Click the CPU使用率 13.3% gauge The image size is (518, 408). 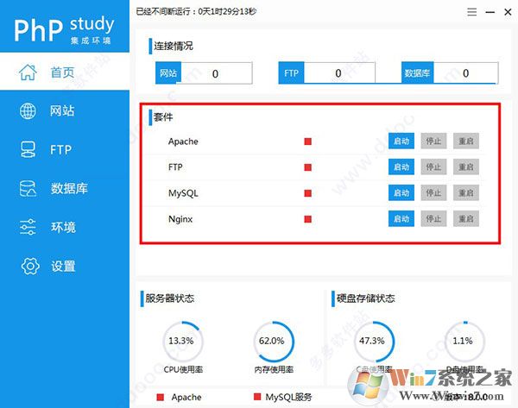(183, 341)
